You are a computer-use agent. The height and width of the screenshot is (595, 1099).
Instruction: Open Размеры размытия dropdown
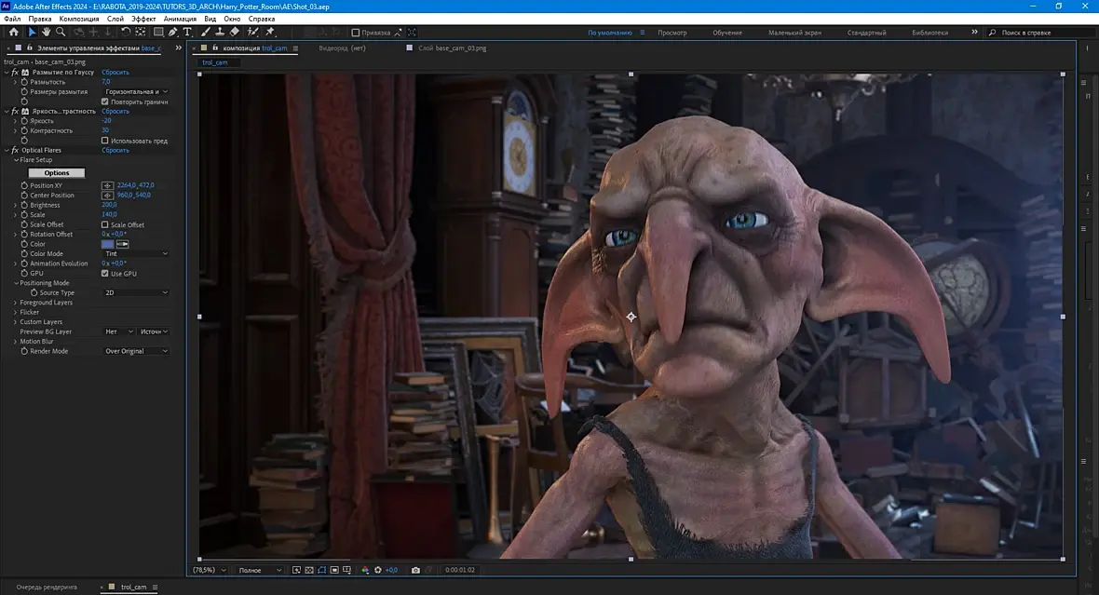click(x=136, y=92)
